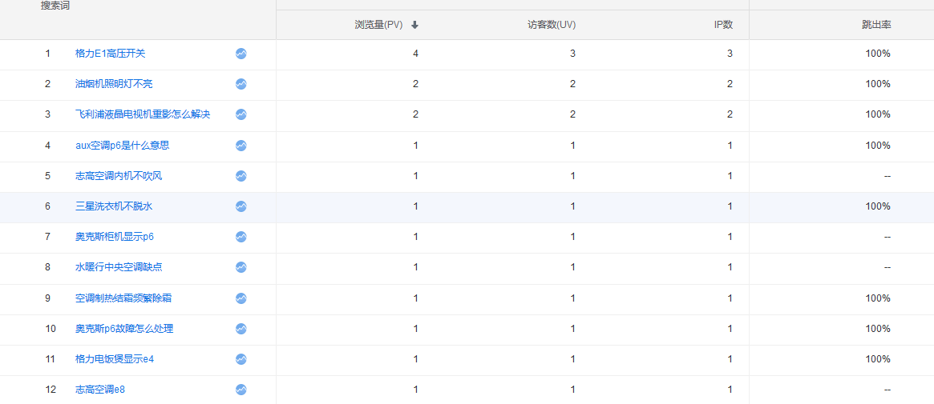Open the 志高空调e8 search term
This screenshot has height=404, width=934.
pyautogui.click(x=100, y=390)
